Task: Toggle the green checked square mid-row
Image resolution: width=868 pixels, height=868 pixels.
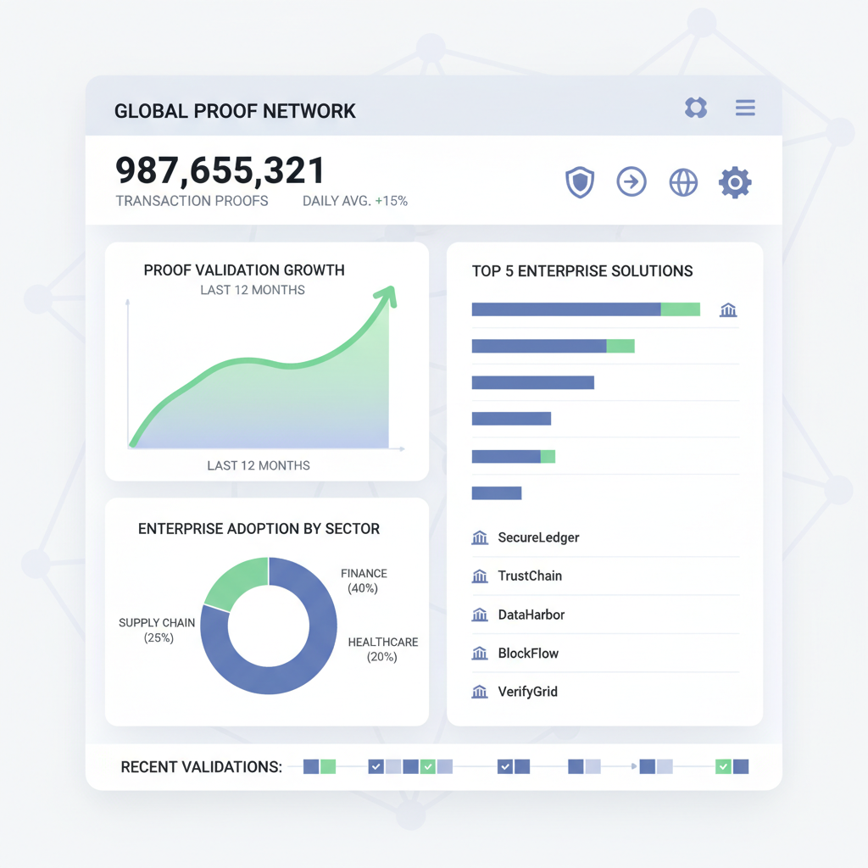Action: (x=428, y=766)
